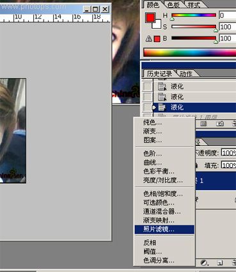This screenshot has height=272, width=236.
Task: Click the foreground red color swatch
Action: point(150,17)
